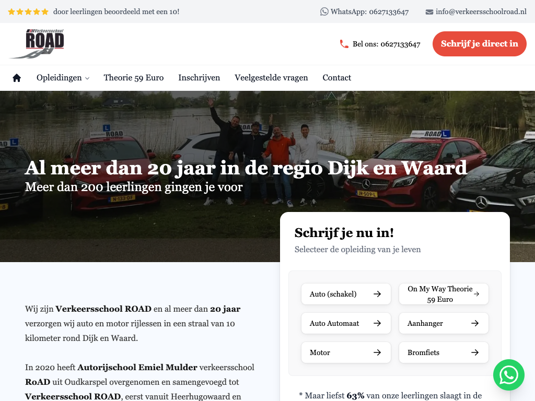Image resolution: width=535 pixels, height=401 pixels.
Task: Choose the Auto Automaat course
Action: (346, 323)
